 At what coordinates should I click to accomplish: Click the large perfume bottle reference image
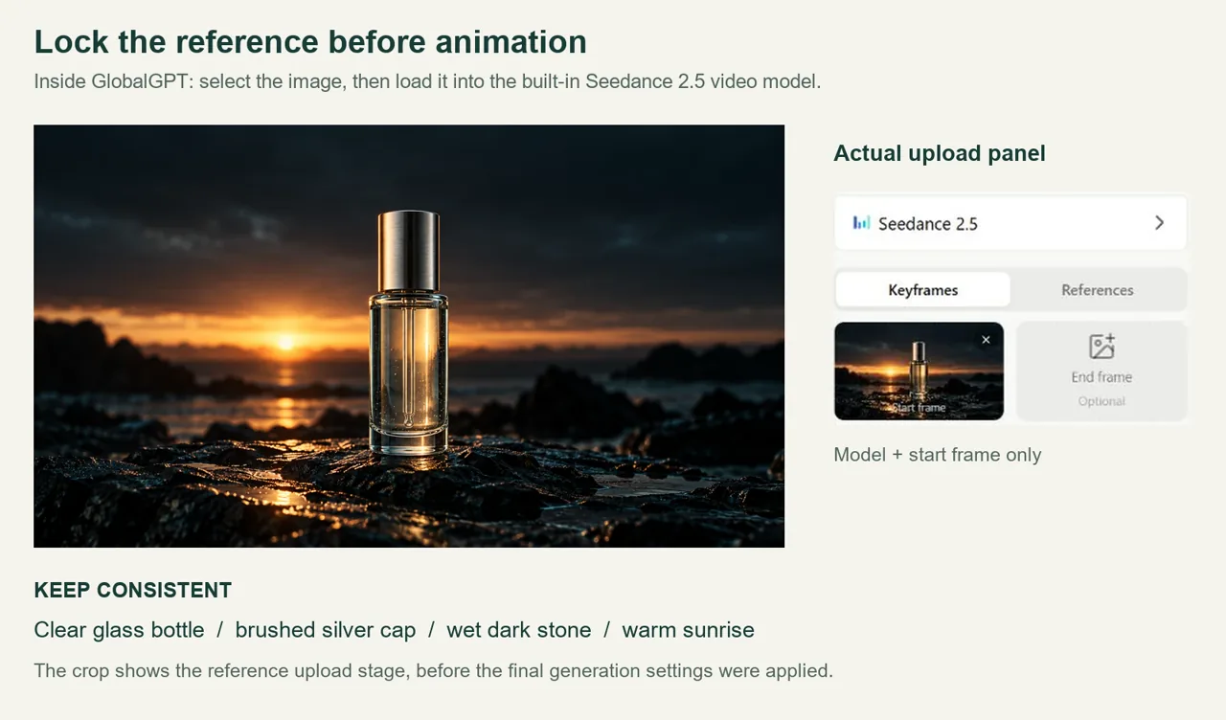pyautogui.click(x=409, y=336)
